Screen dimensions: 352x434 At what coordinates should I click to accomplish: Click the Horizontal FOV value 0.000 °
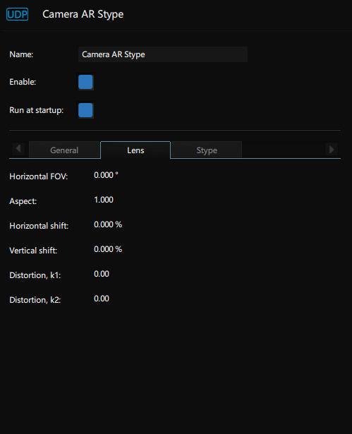coord(106,175)
